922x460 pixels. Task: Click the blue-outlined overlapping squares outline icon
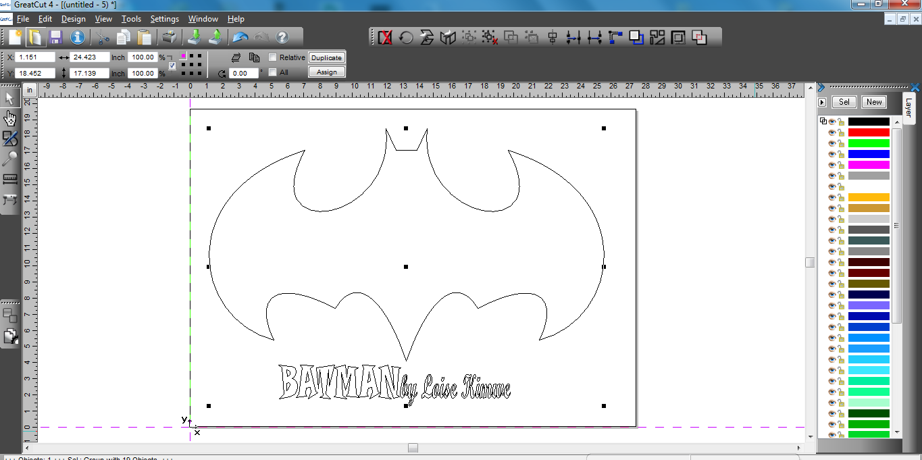coord(636,38)
